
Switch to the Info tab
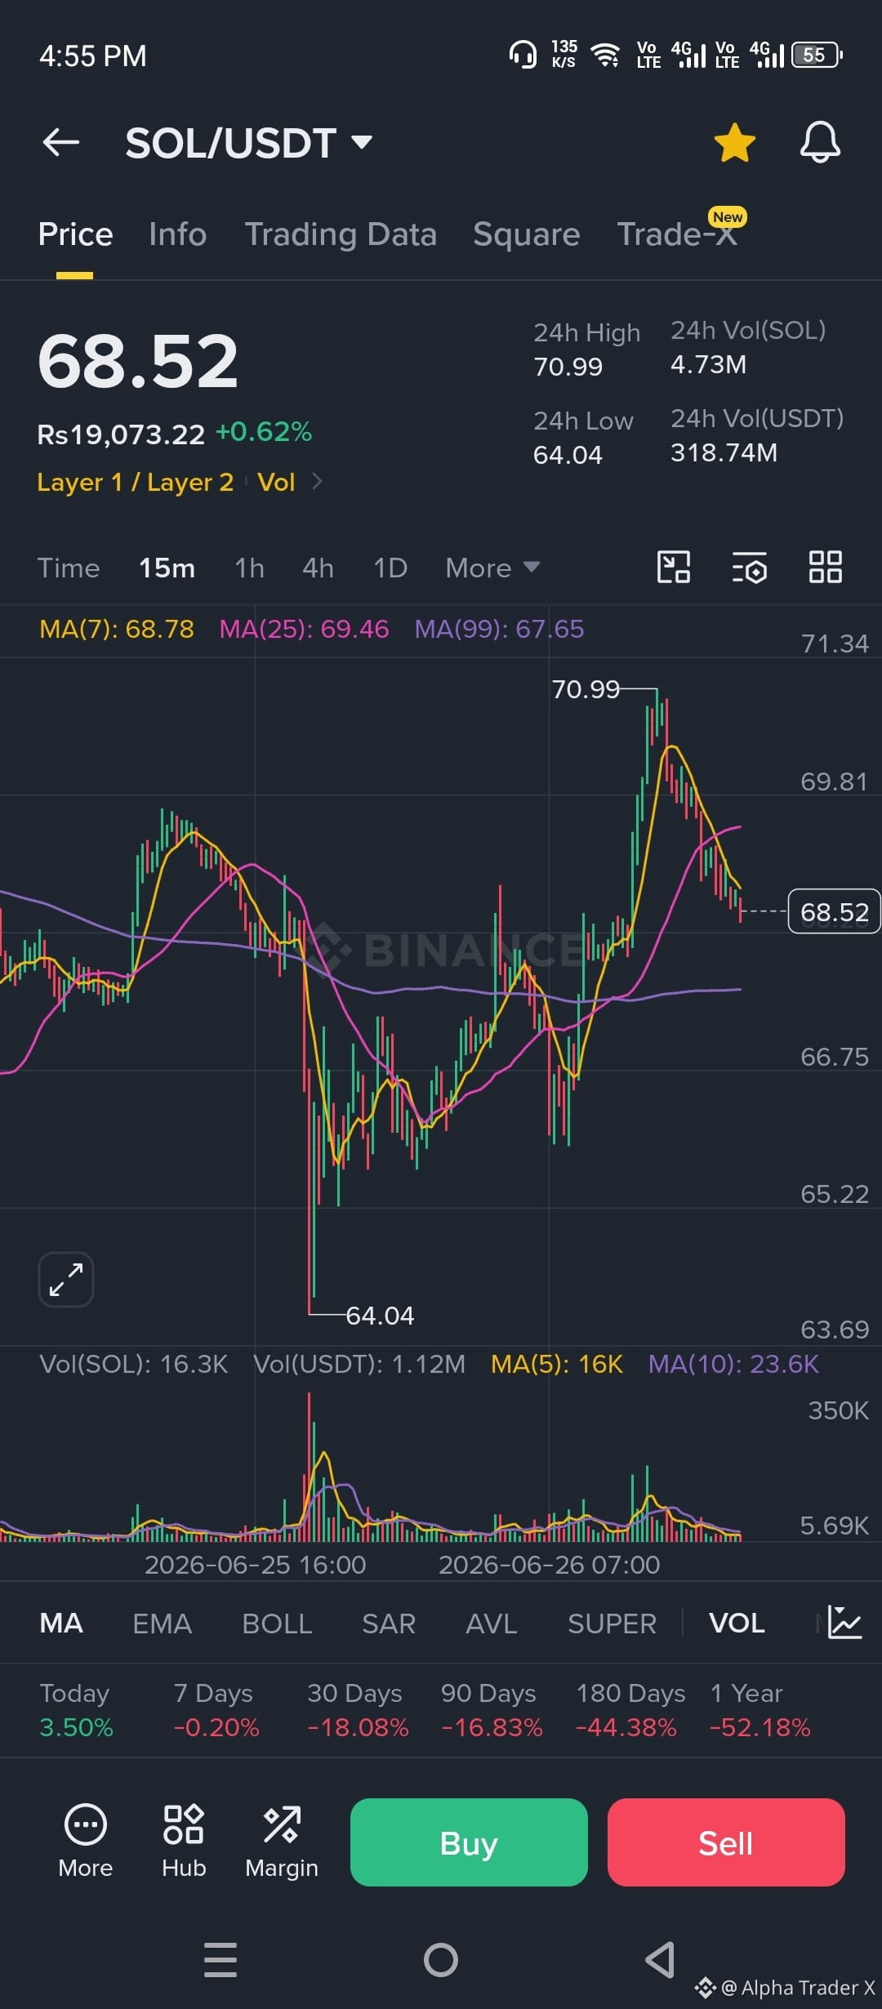pyautogui.click(x=178, y=234)
